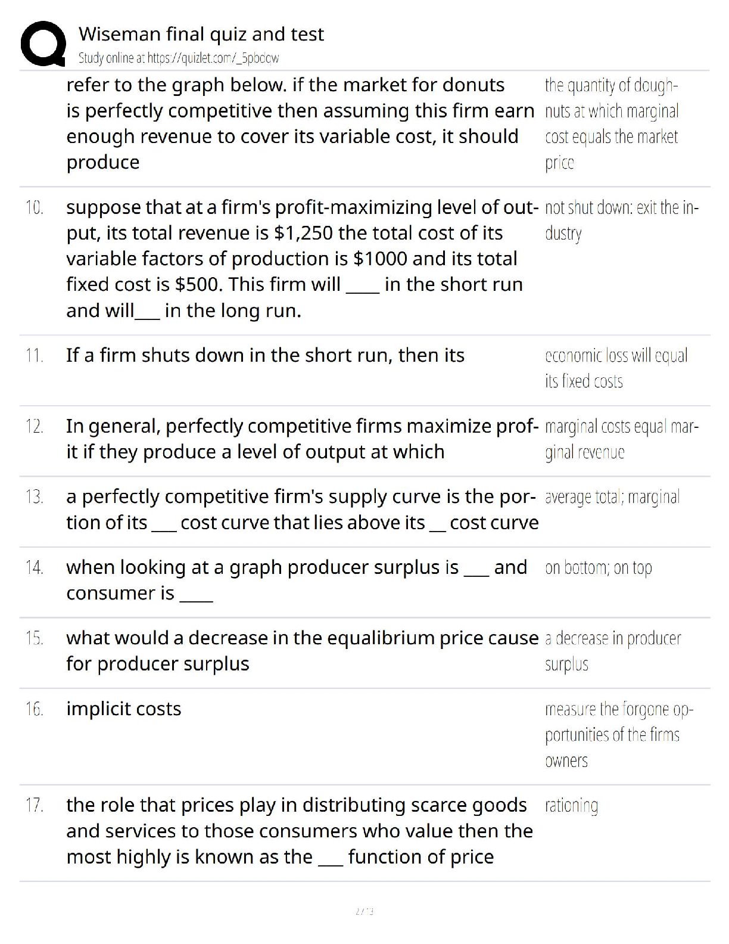Screen dimensions: 729x944
Task: Select the 'rationing' answer
Action: tap(572, 806)
